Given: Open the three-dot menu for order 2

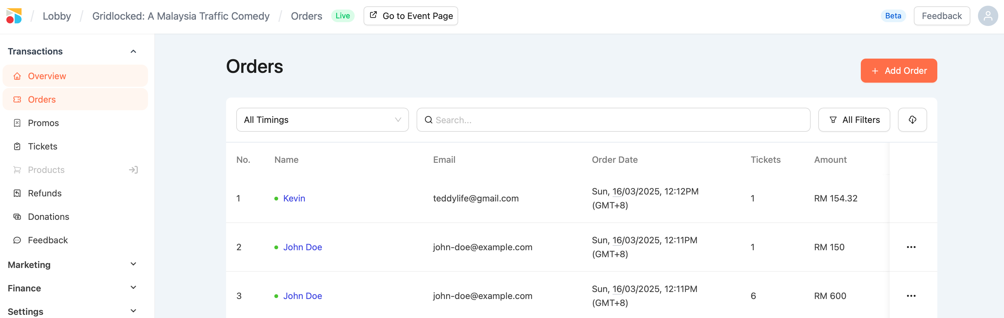Looking at the screenshot, I should pyautogui.click(x=911, y=247).
